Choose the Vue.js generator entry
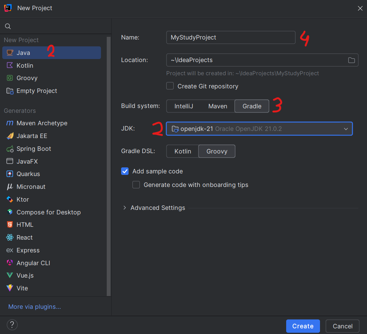367x334 pixels. (51, 275)
